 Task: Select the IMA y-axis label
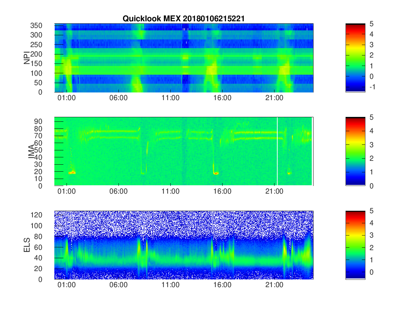(32, 151)
